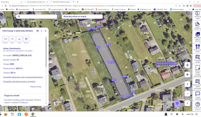Click the parcel ID 240503_2.0002.AR_4.92

coord(22,55)
